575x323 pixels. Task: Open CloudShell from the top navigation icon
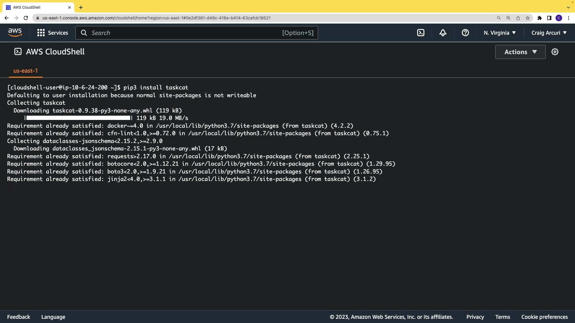421,33
